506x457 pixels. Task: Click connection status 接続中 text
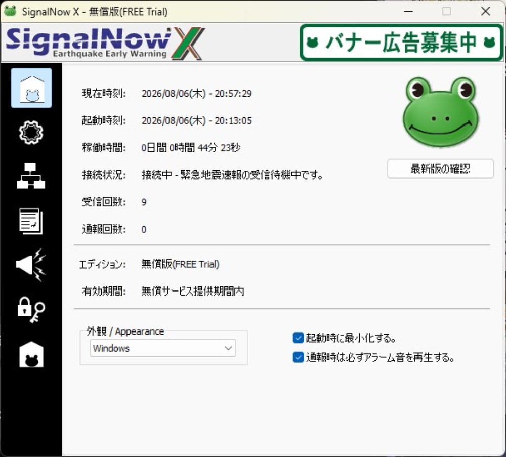pos(232,175)
